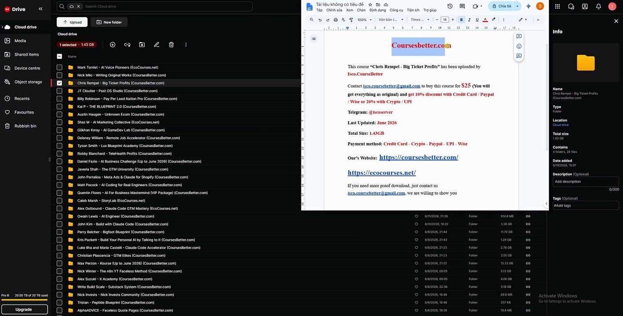Viewport: 623px width, 316px height.
Task: Click the rename pencil icon in the toolbar
Action: point(157,45)
